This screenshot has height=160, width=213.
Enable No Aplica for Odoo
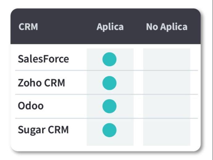[x=167, y=106]
